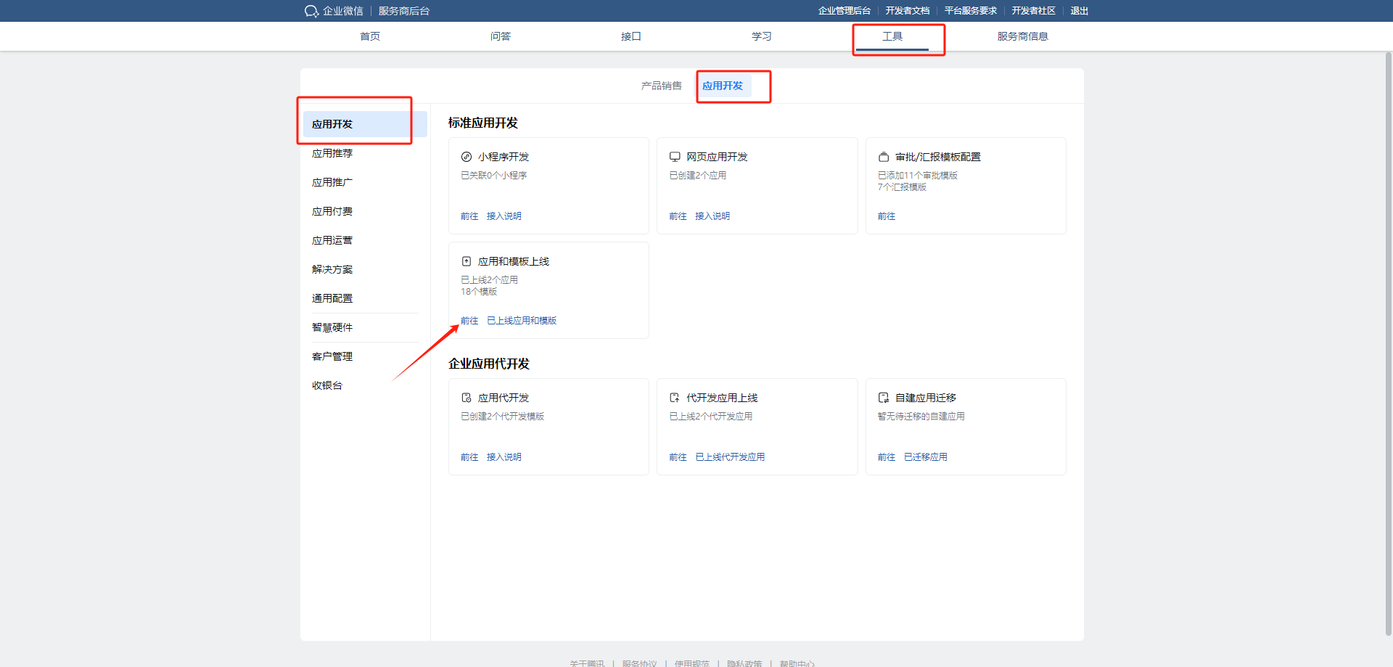The height and width of the screenshot is (667, 1393).
Task: Open 开发者文档 in the top bar
Action: coord(907,11)
